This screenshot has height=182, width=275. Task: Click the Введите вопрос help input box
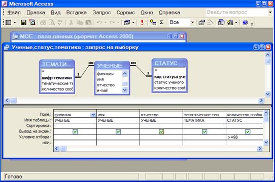coord(237,12)
